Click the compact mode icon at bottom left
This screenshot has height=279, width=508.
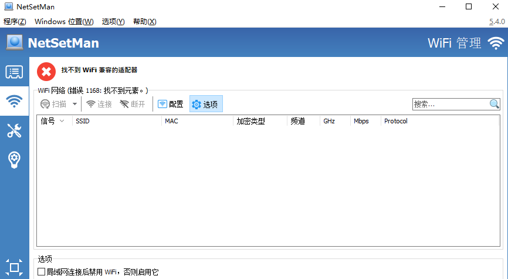click(14, 268)
